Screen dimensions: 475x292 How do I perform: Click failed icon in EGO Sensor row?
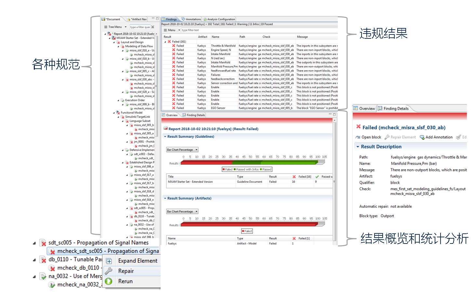point(174,108)
